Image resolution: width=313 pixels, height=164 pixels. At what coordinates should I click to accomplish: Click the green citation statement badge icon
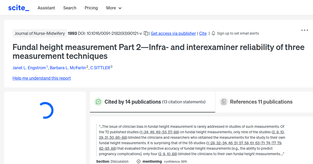pyautogui.click(x=98, y=102)
